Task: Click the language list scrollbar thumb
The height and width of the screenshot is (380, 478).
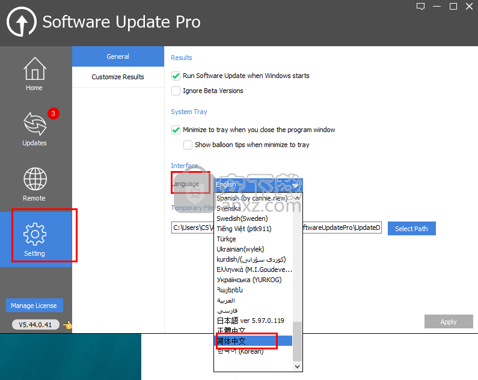Action: click(x=297, y=341)
